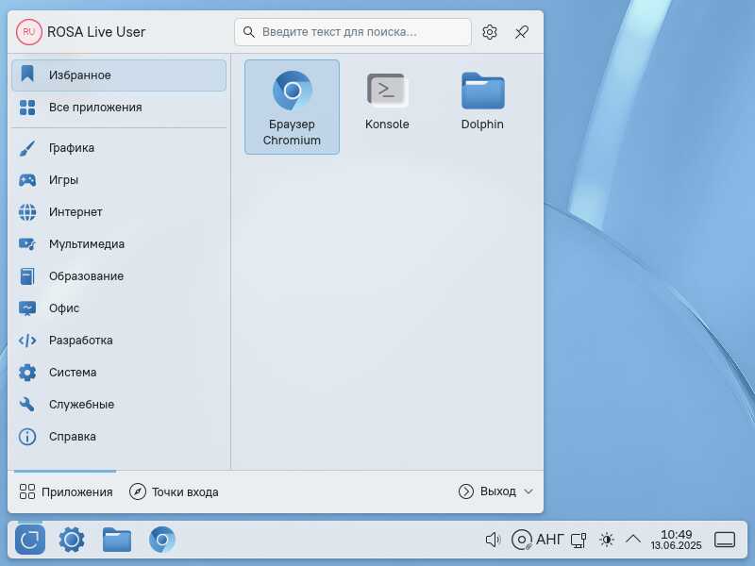This screenshot has width=755, height=566.
Task: Open the Игры category
Action: click(119, 180)
